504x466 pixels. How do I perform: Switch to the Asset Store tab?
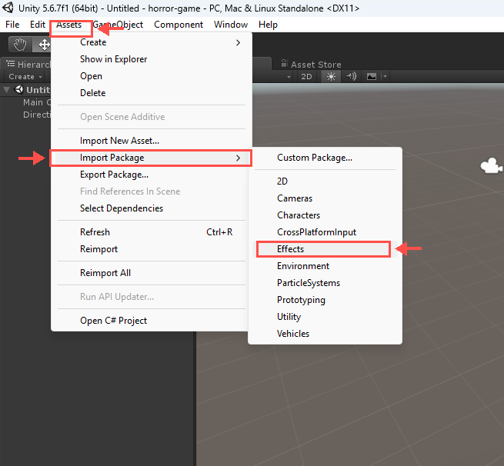coord(311,65)
